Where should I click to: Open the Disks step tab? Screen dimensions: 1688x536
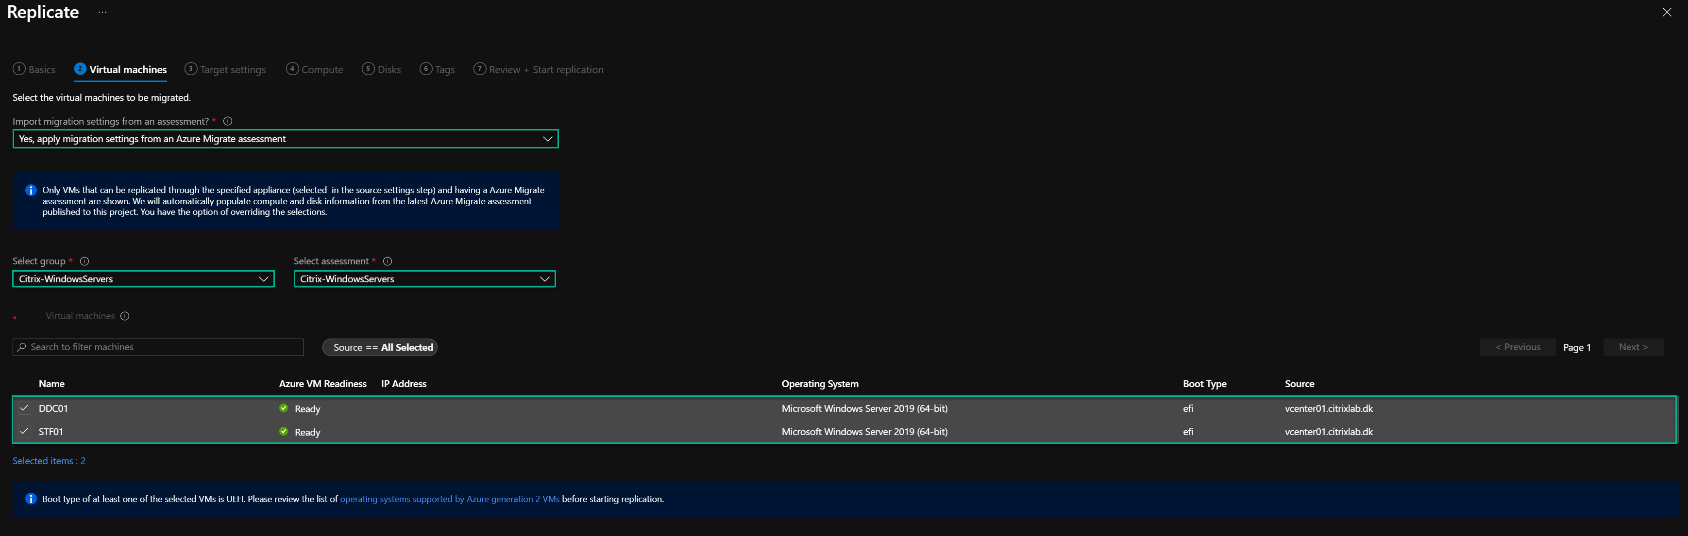tap(381, 69)
